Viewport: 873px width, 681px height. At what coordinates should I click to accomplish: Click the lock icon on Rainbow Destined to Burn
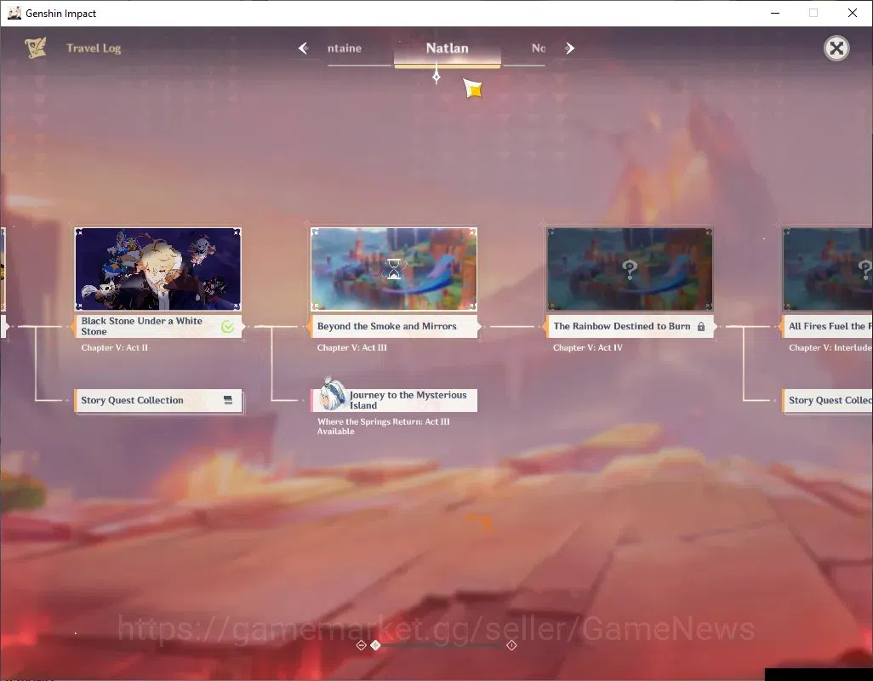coord(701,326)
